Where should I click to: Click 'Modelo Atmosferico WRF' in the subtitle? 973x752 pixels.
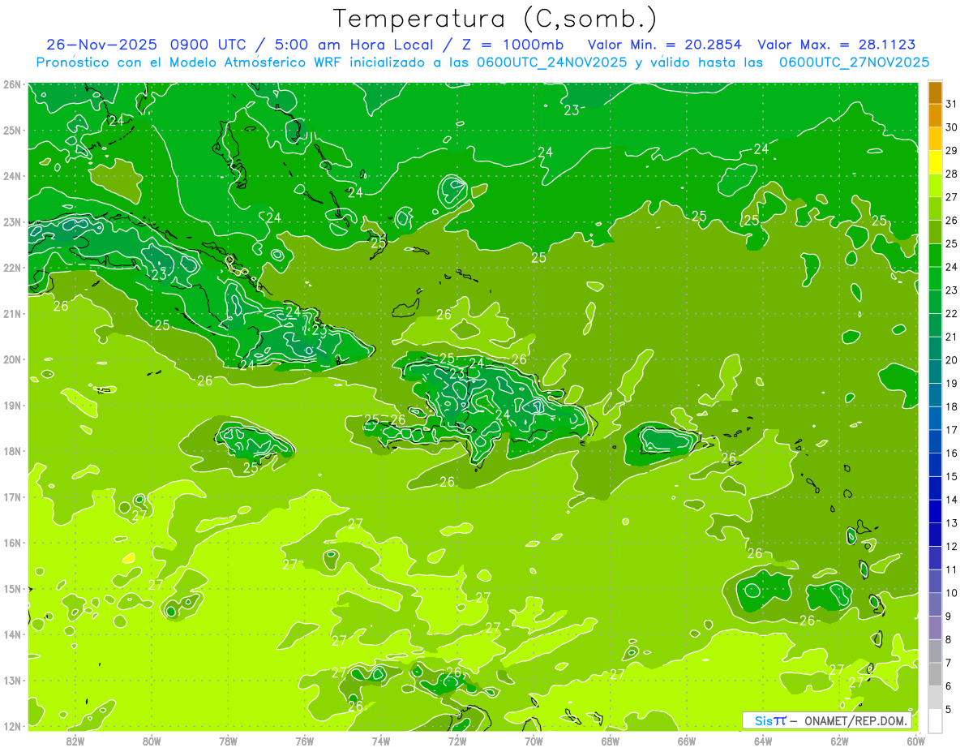(242, 62)
